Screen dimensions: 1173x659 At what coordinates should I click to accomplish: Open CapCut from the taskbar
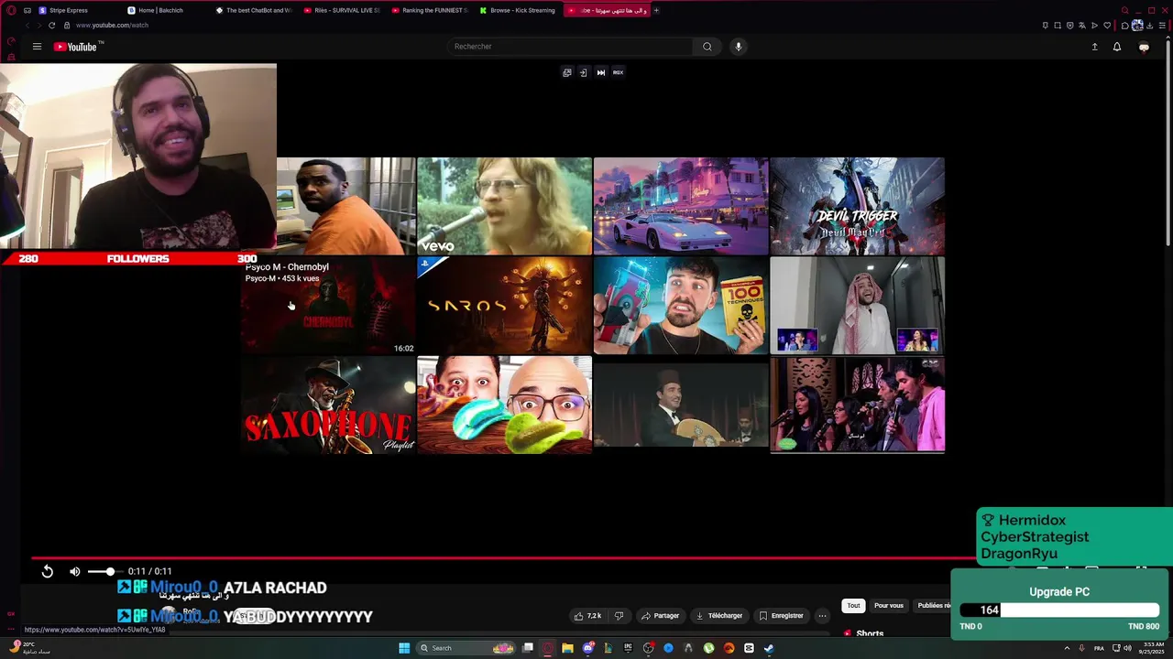click(x=749, y=648)
